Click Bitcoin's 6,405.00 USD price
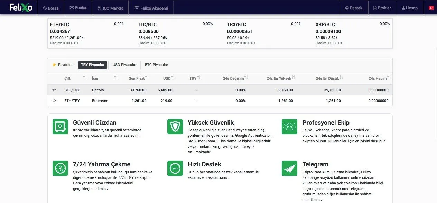Viewport: 437px width, 203px height. click(165, 90)
